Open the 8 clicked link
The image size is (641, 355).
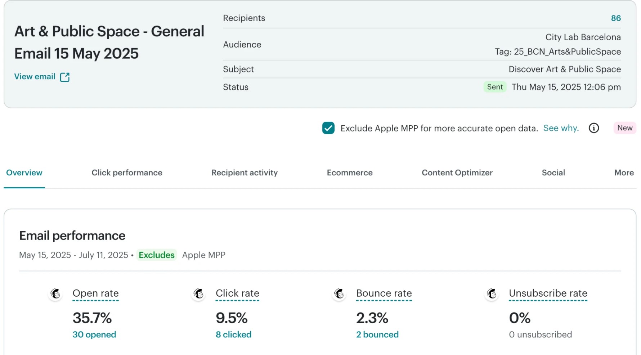[x=233, y=334]
